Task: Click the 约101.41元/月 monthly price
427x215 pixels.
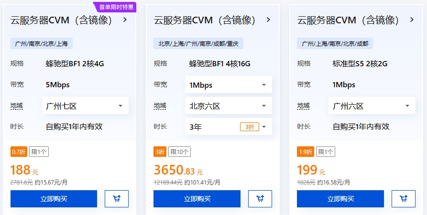Action: click(202, 183)
